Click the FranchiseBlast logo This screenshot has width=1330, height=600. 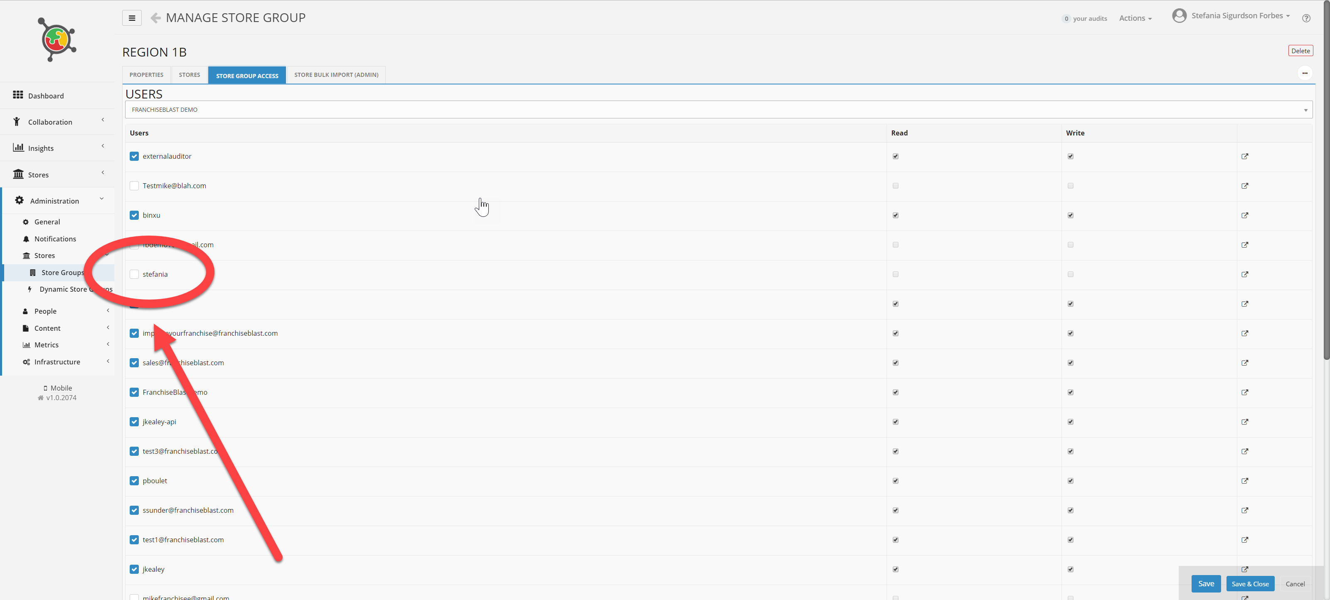point(57,40)
